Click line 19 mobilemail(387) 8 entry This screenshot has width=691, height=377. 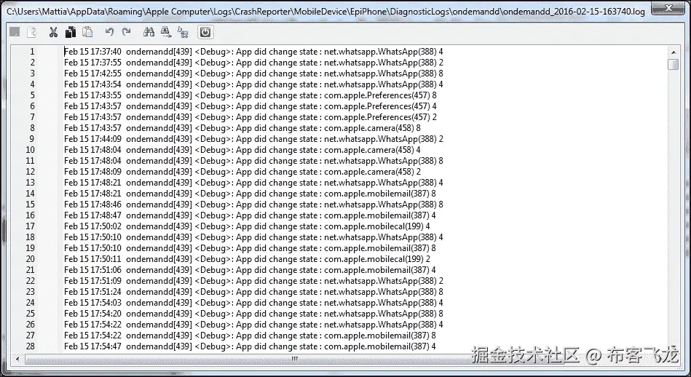(x=250, y=248)
